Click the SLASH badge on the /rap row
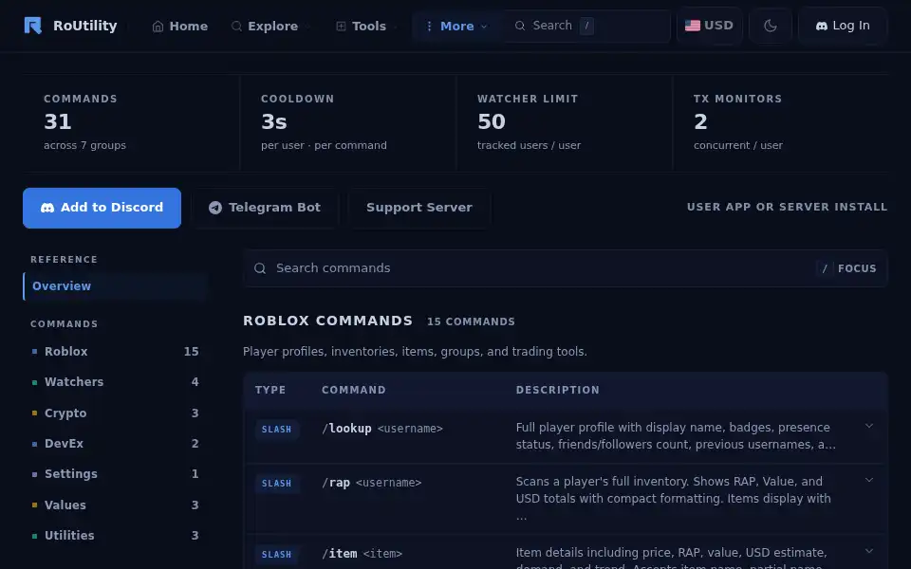911x569 pixels. (x=276, y=484)
